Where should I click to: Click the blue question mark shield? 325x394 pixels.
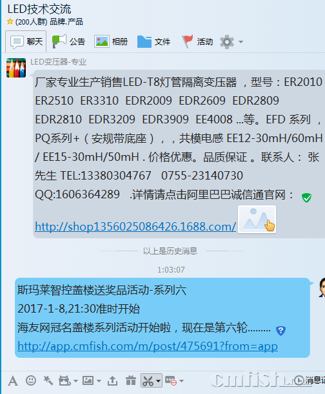coord(281,331)
